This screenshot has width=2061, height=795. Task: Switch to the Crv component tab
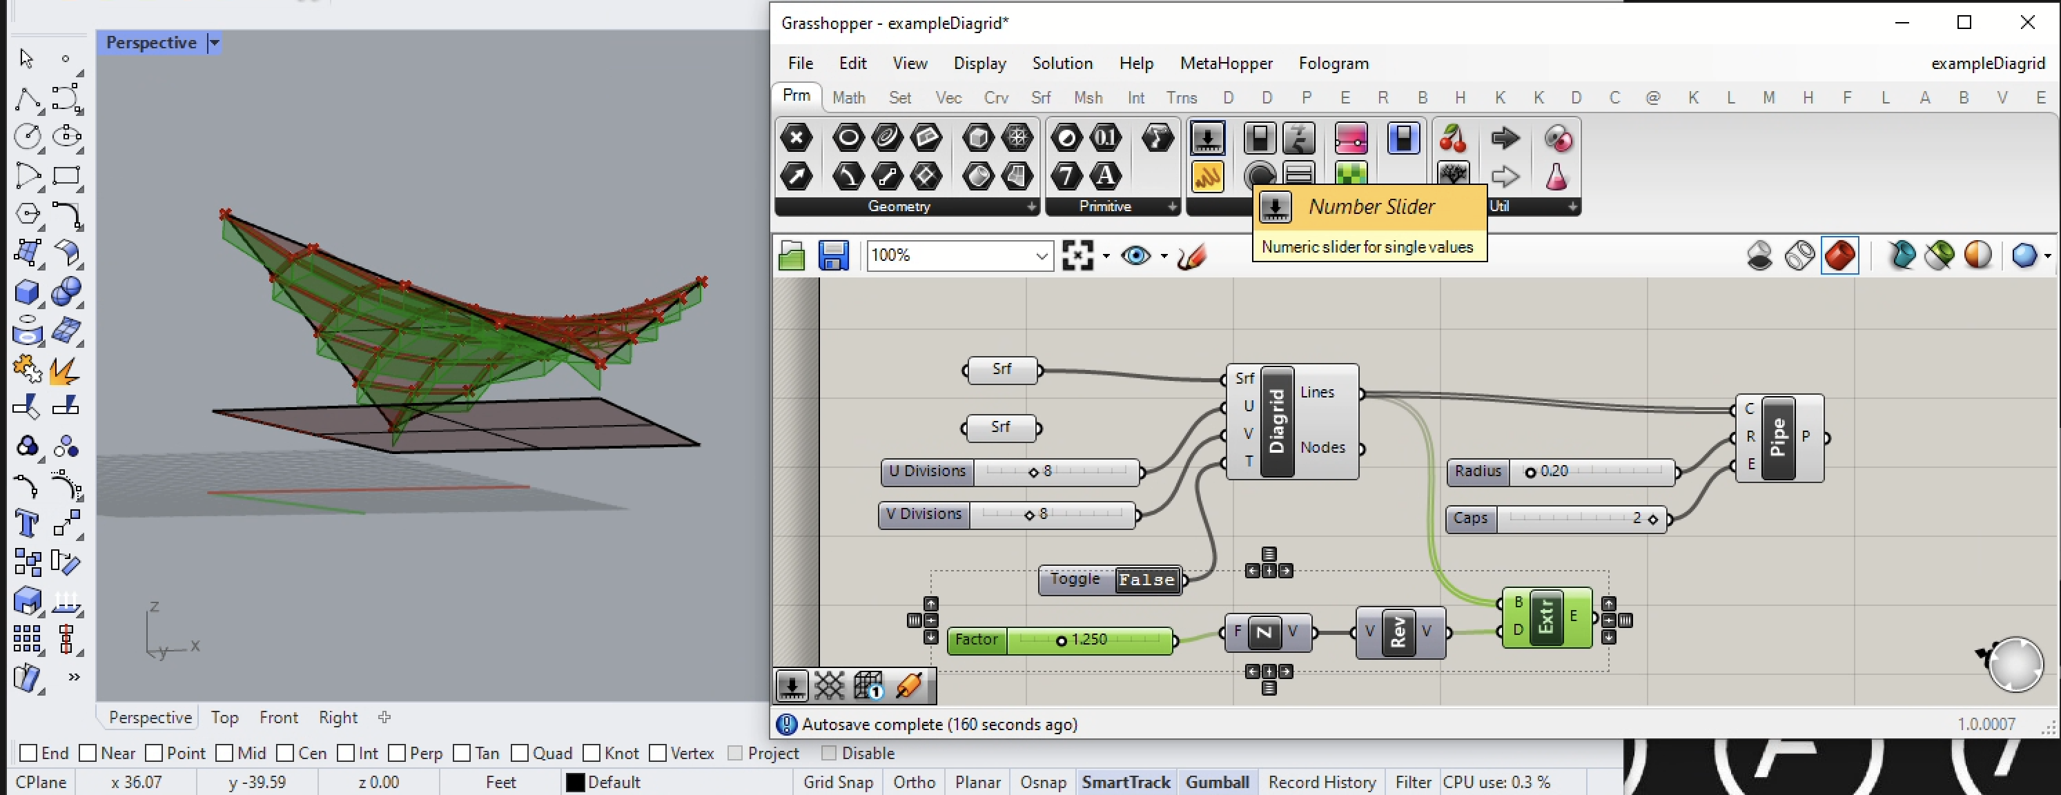tap(995, 97)
